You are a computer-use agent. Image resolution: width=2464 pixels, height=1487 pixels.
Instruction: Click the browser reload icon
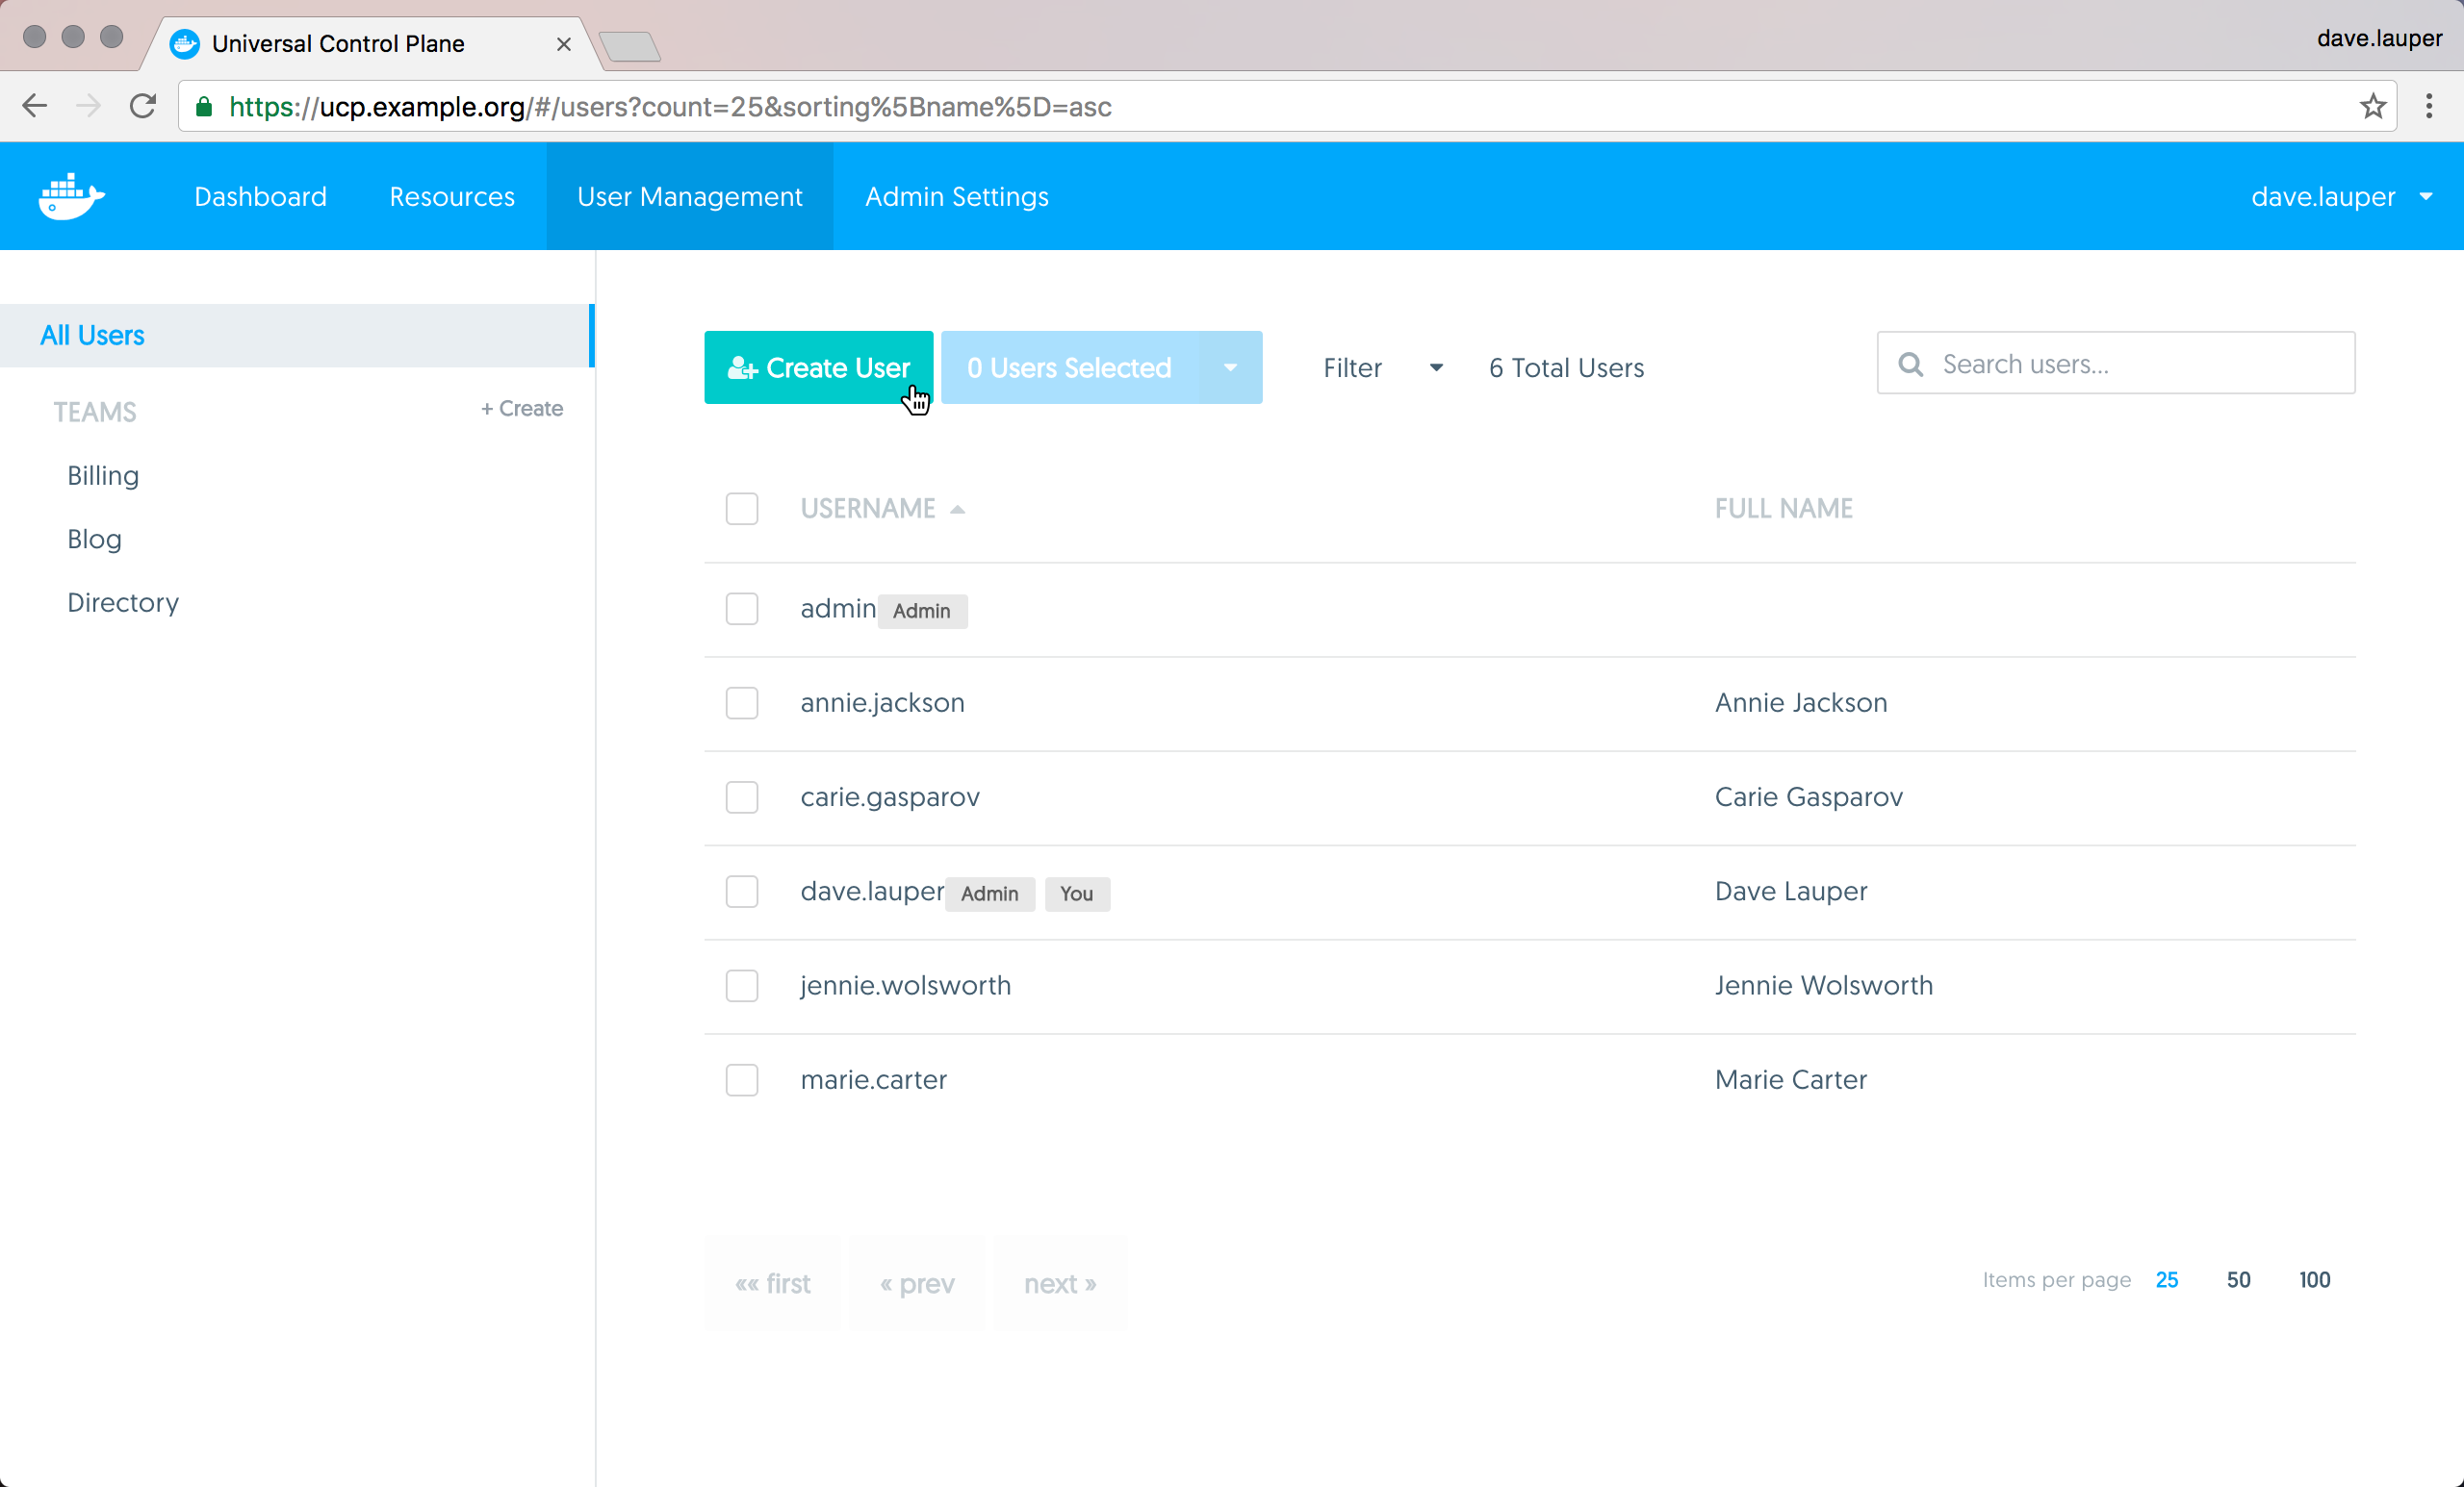[x=143, y=106]
